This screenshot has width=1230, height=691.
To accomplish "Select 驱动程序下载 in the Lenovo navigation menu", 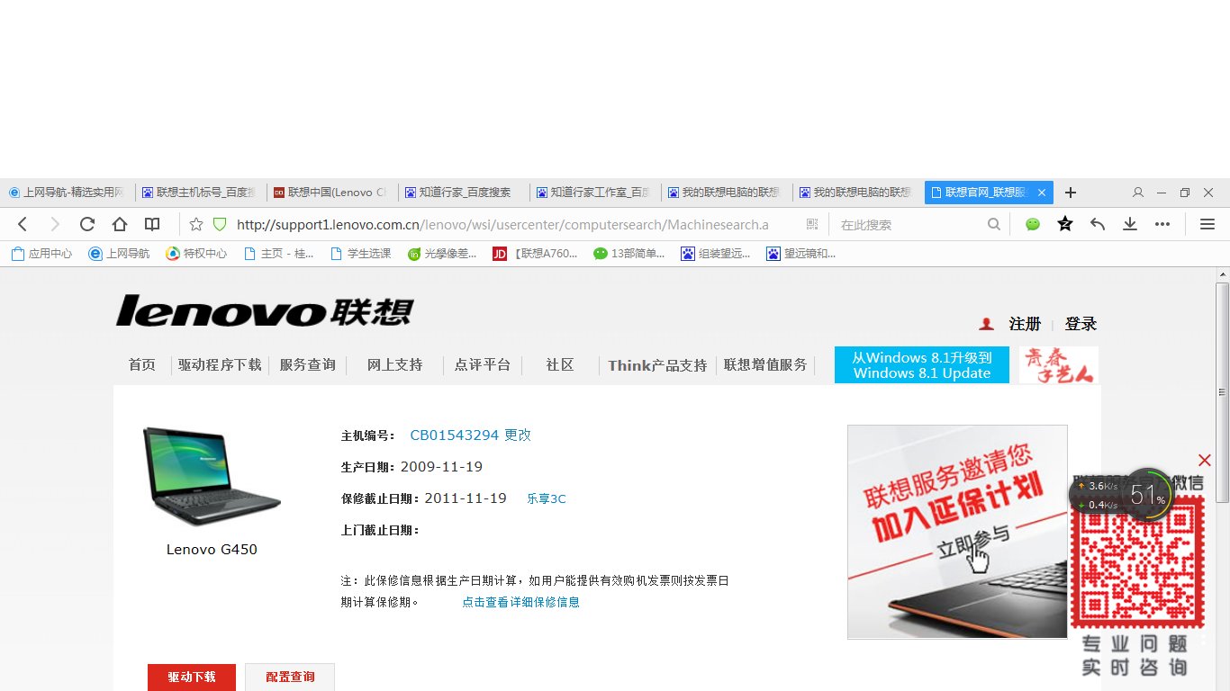I will [220, 365].
